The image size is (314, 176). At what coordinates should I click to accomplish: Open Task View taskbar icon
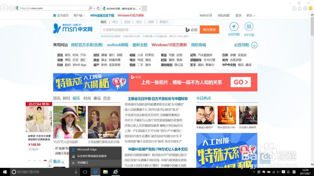pos(85,172)
